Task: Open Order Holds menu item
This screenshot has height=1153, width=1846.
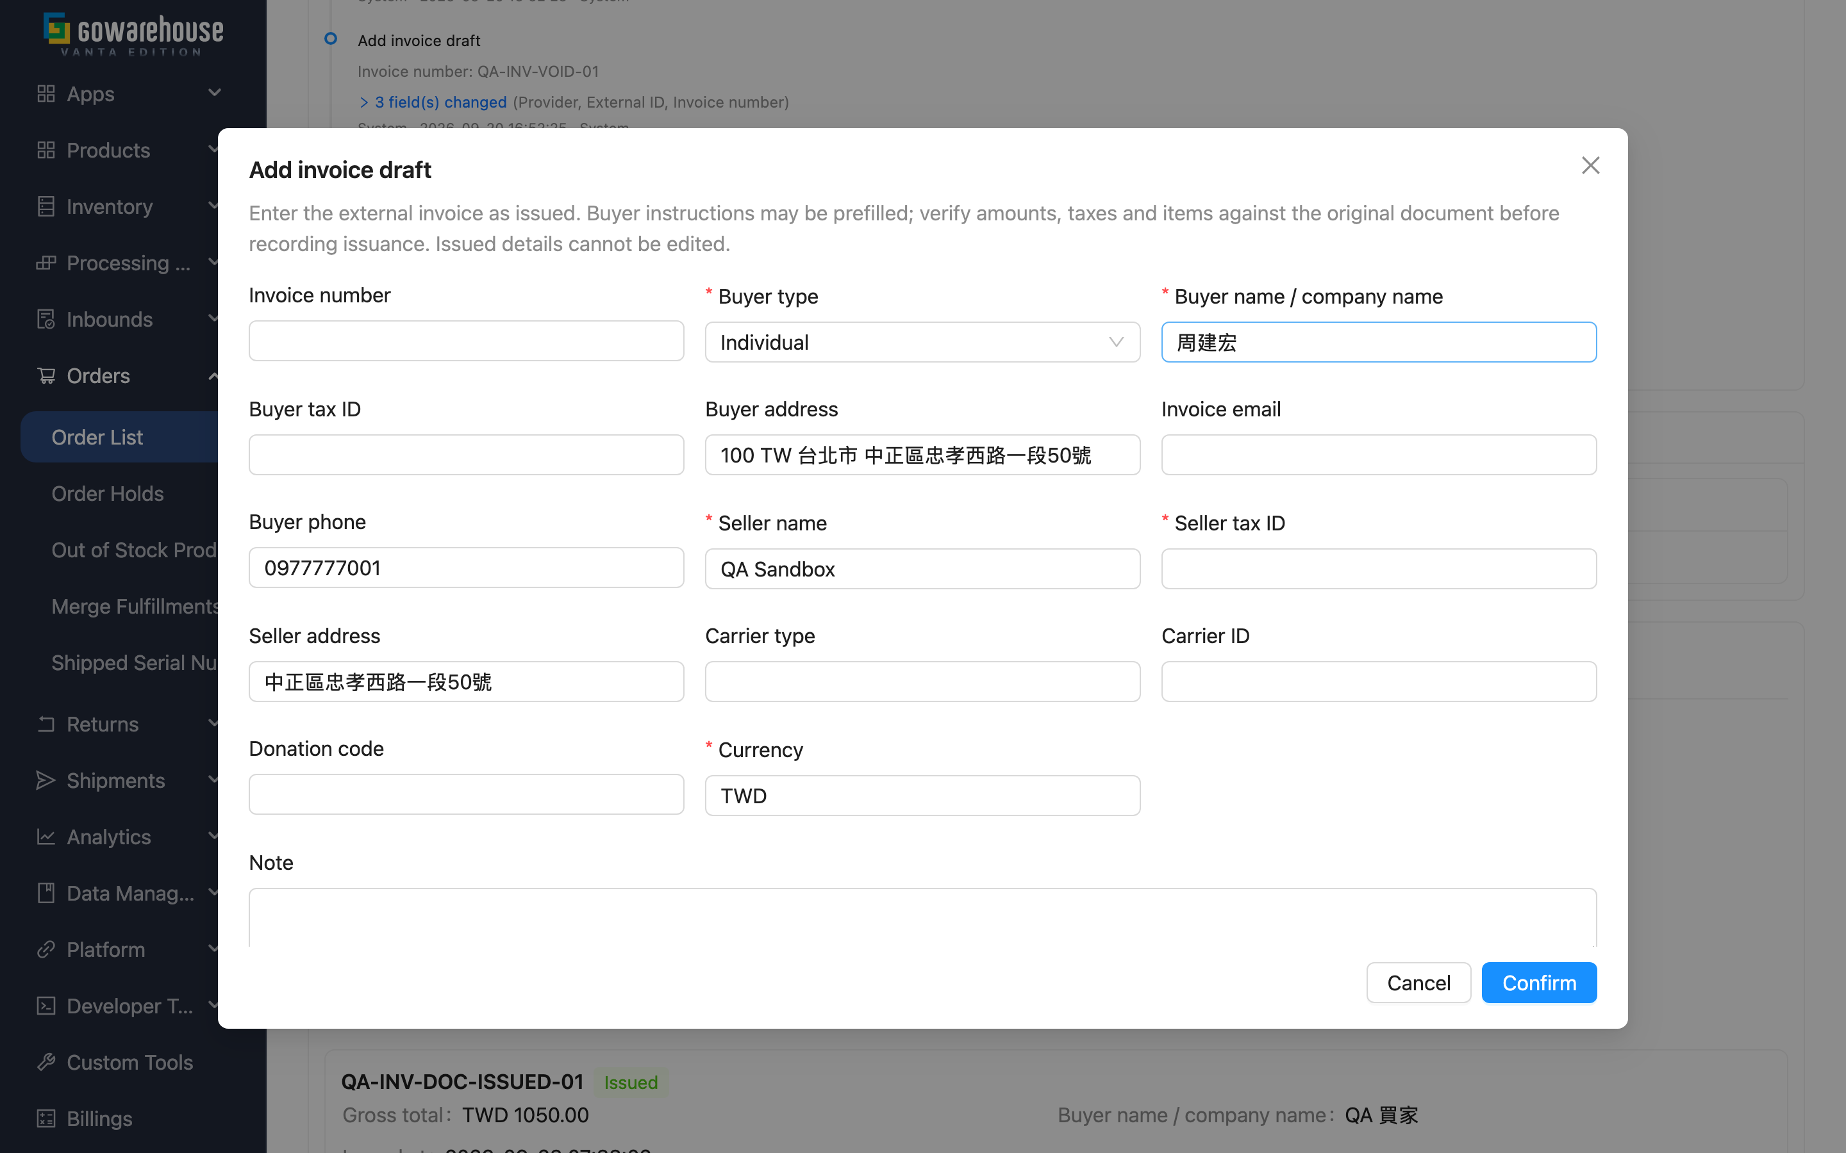Action: [108, 494]
